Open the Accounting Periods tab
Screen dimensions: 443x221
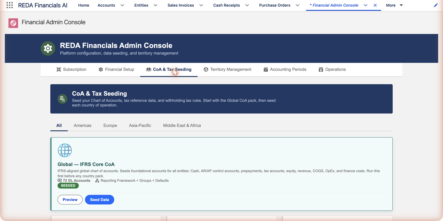pyautogui.click(x=285, y=69)
